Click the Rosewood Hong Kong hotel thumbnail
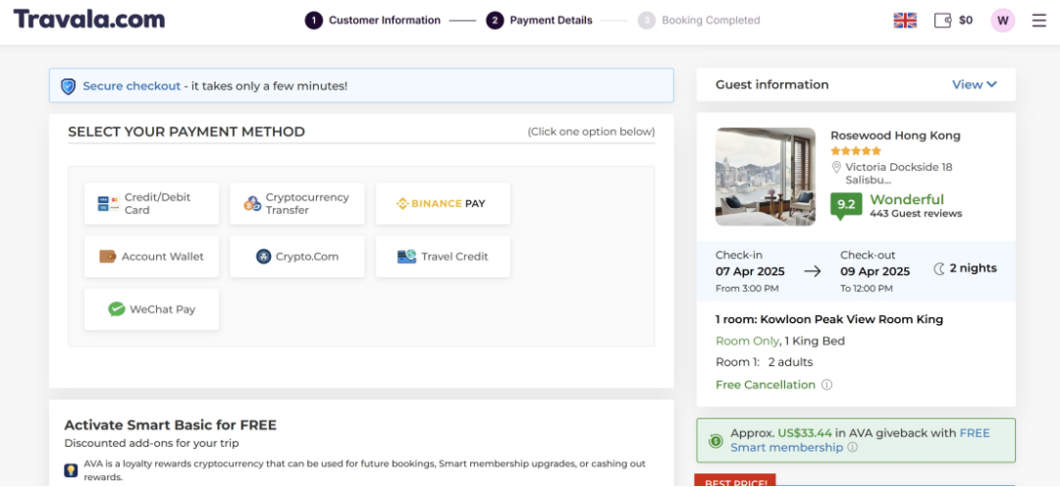 (766, 177)
